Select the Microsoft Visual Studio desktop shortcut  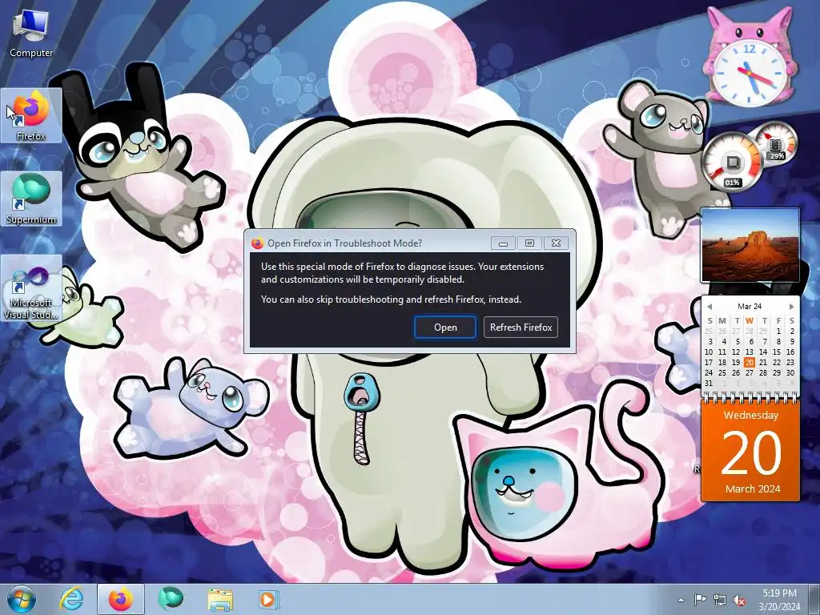click(x=31, y=288)
